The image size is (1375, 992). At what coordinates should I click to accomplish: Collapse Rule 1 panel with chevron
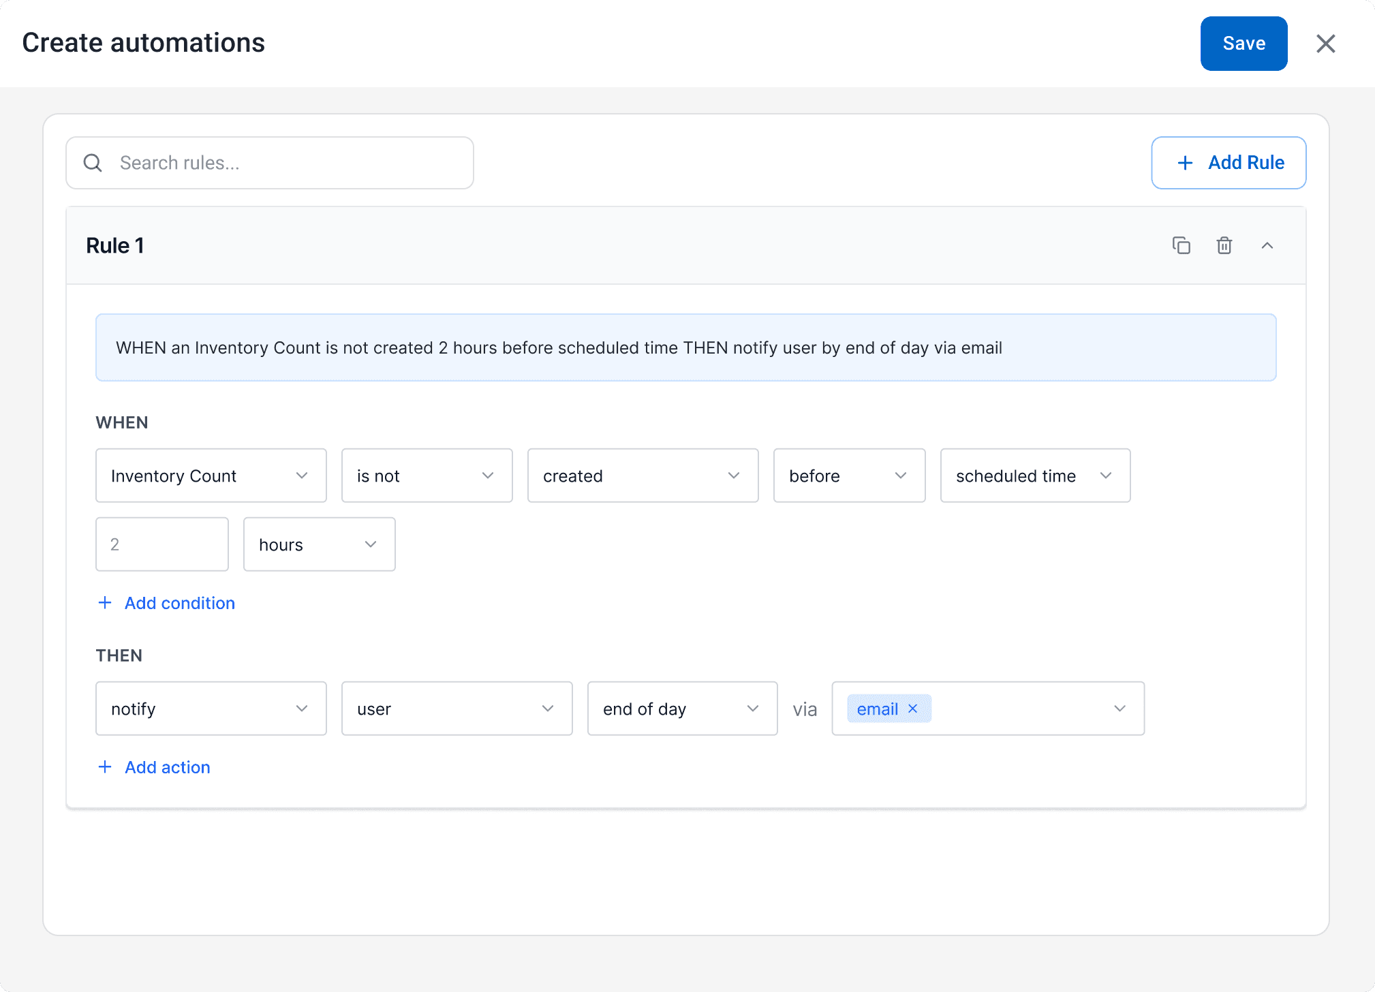(1267, 245)
